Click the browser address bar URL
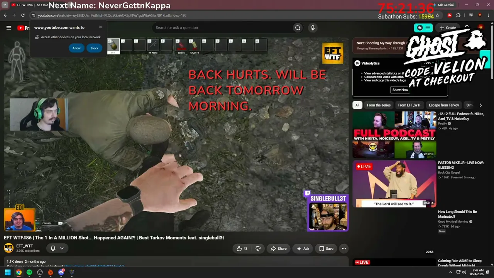The image size is (494, 278). (112, 15)
